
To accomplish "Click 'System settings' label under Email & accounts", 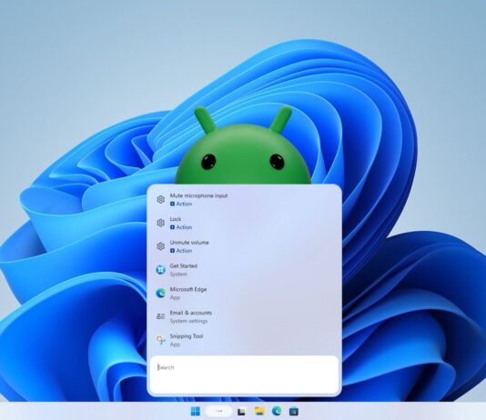I will [x=188, y=321].
